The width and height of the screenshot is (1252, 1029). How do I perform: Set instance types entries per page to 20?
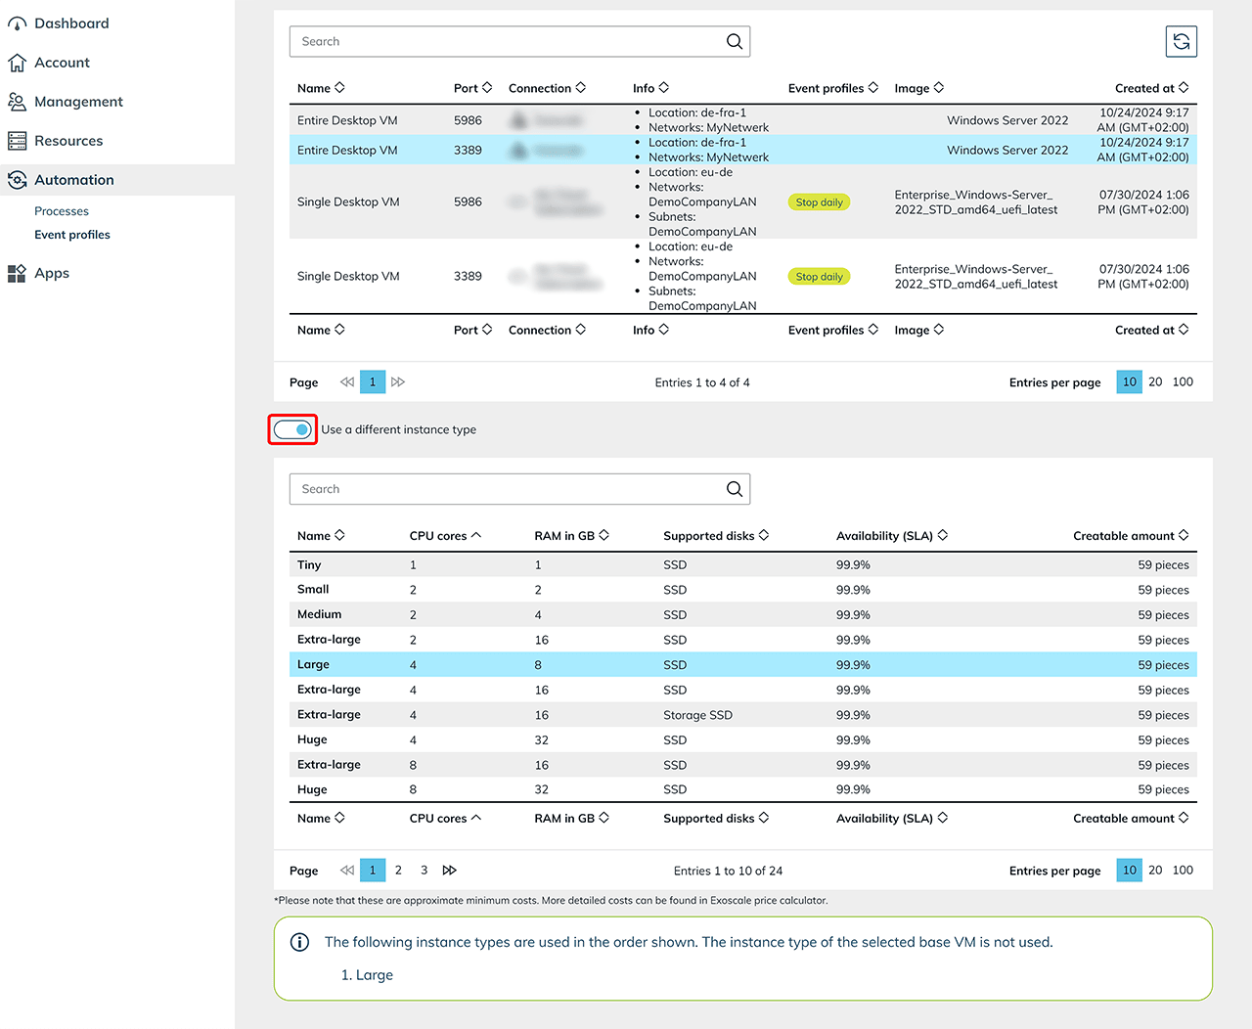tap(1155, 870)
